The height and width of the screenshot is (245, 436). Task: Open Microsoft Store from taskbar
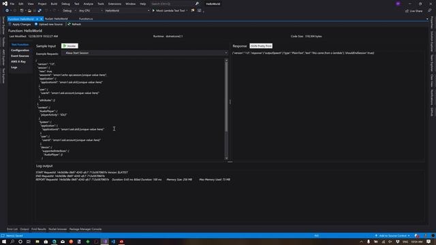46,242
